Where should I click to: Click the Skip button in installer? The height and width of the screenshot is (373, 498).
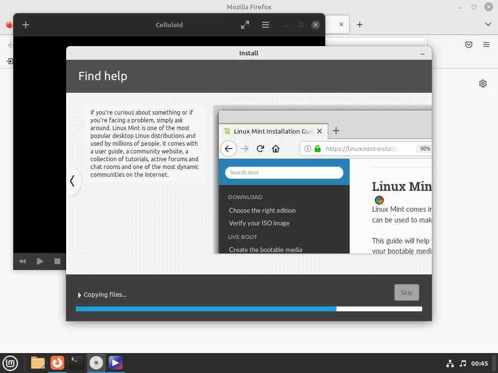pos(407,292)
